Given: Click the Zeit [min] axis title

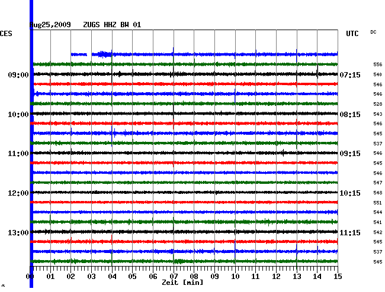Looking at the screenshot, I should tap(182, 283).
